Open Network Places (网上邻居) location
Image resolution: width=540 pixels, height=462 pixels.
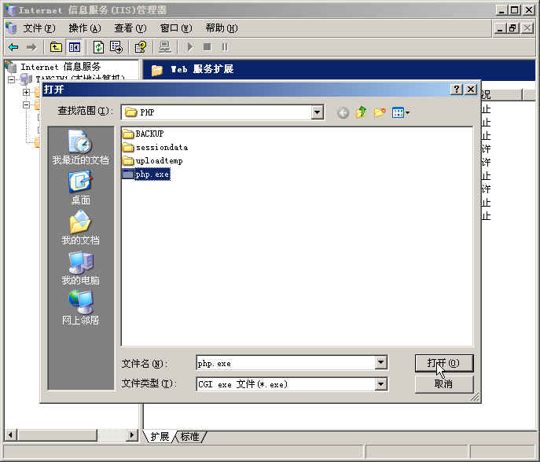point(80,308)
